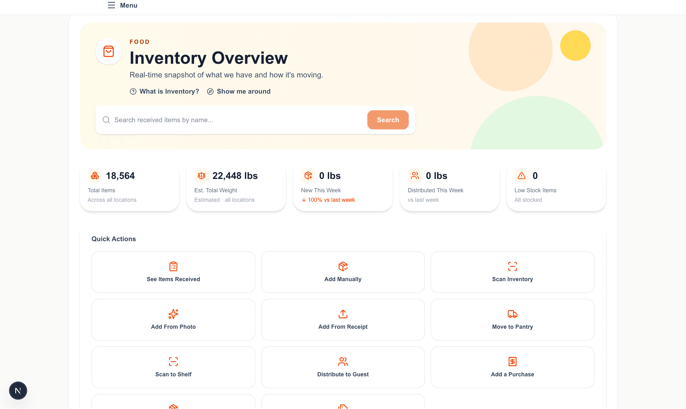
Task: Click the truck icon above Move to Pantry
Action: 513,314
